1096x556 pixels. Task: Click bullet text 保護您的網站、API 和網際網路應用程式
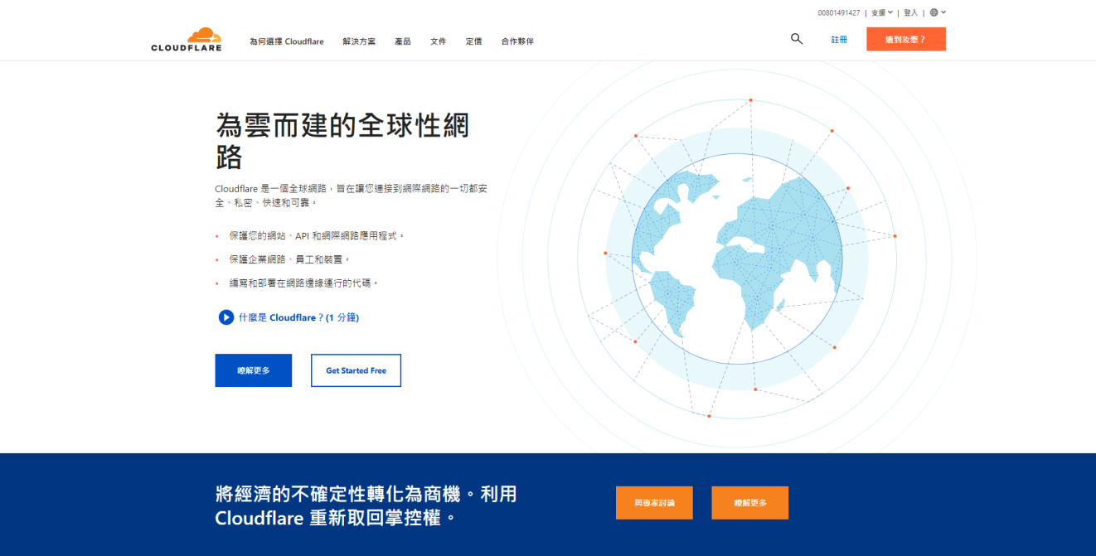(x=317, y=236)
